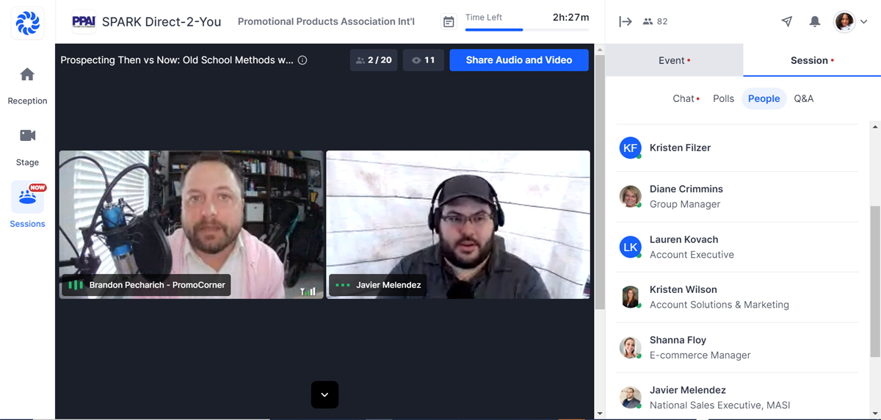The height and width of the screenshot is (420, 881).
Task: Click Share Audio and Video button
Action: point(518,60)
